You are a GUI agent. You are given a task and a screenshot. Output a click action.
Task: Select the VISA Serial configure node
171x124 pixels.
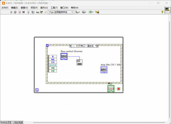pyautogui.click(x=79, y=62)
